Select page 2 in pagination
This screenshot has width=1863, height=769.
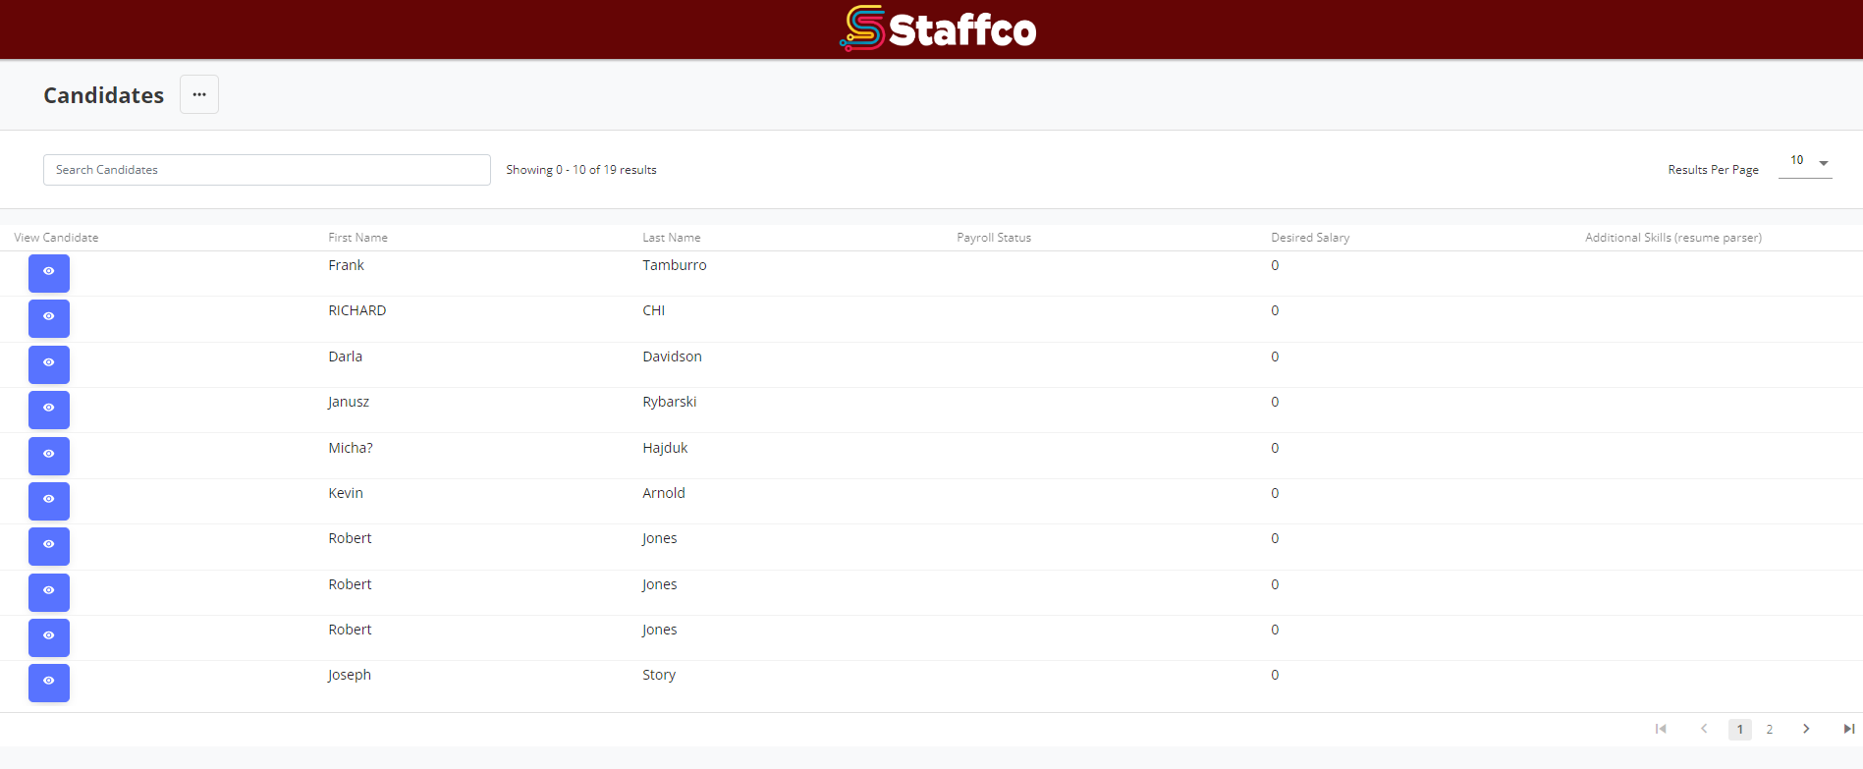(x=1770, y=730)
